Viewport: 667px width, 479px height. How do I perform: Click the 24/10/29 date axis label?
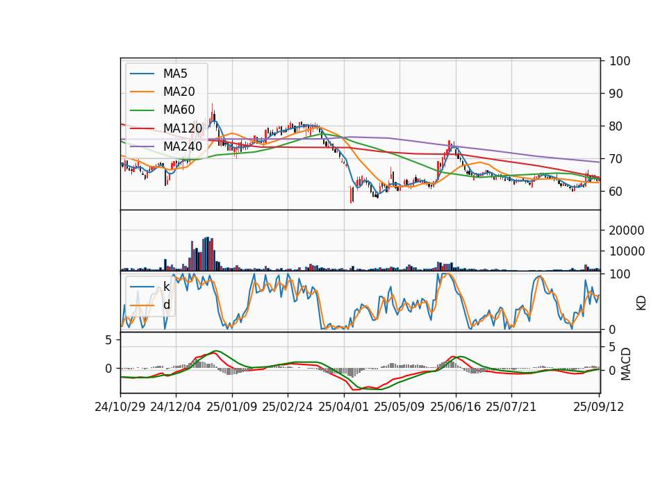pos(120,407)
